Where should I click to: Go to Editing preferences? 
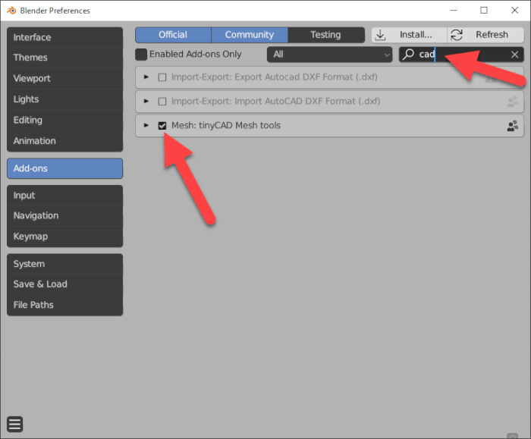(x=64, y=120)
